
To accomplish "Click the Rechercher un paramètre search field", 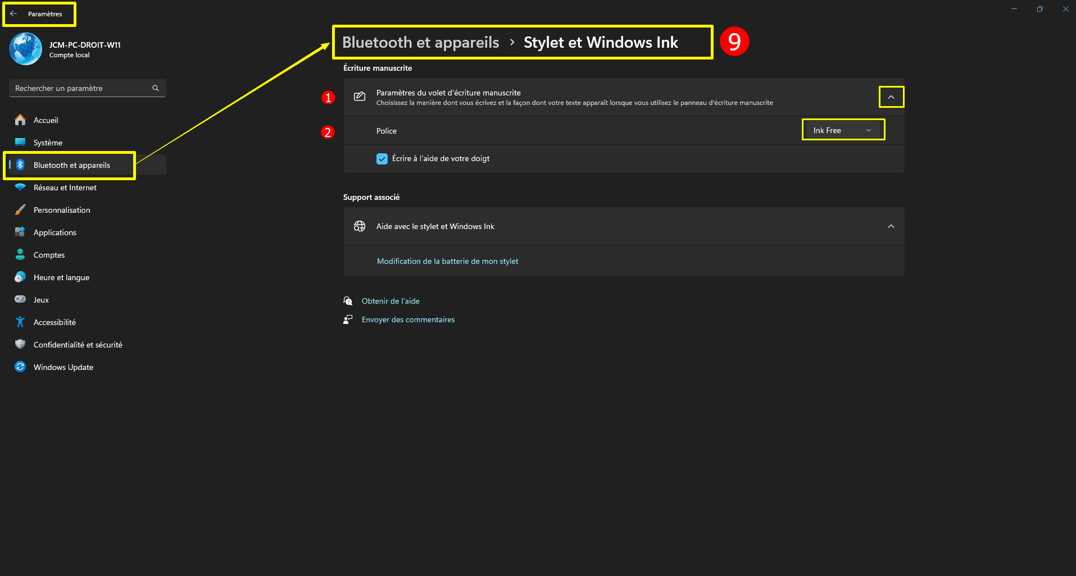I will [x=88, y=88].
